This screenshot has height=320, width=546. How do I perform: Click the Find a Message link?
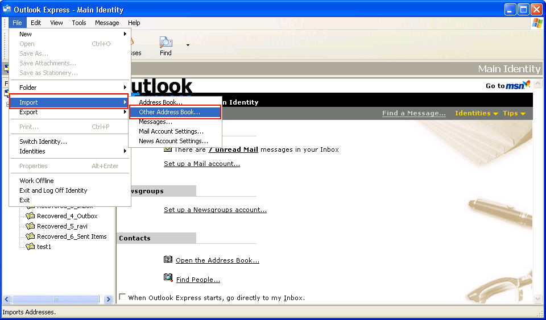(414, 113)
